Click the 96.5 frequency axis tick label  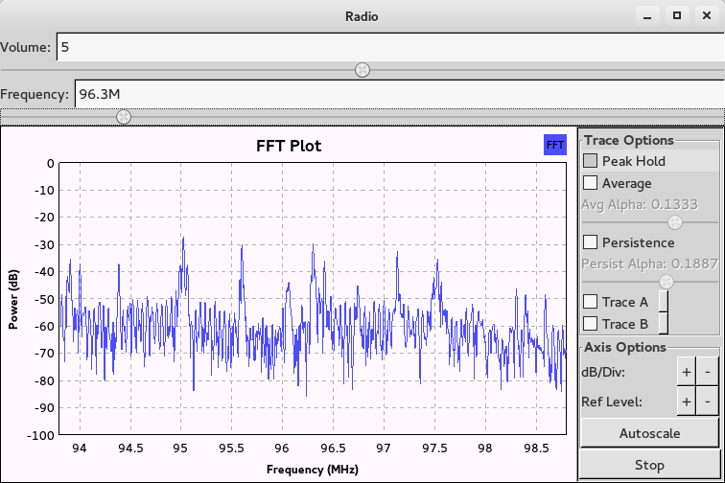coord(333,448)
